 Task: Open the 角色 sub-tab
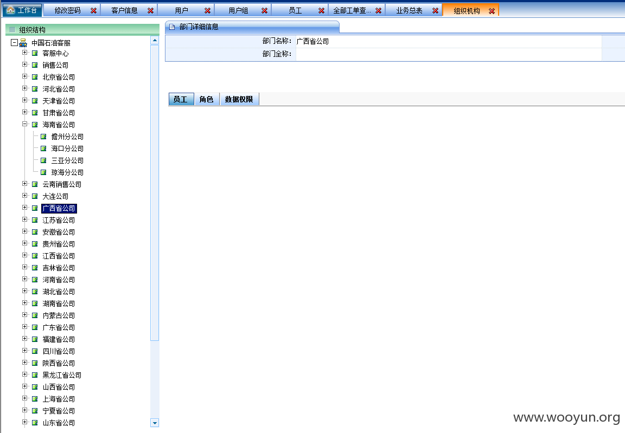click(x=207, y=100)
